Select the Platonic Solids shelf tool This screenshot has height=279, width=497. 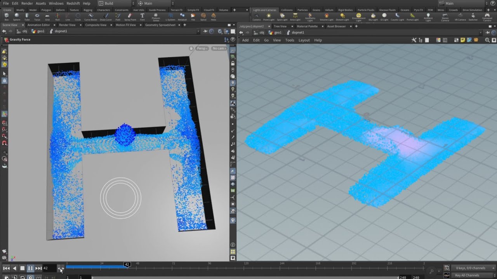[x=156, y=17]
